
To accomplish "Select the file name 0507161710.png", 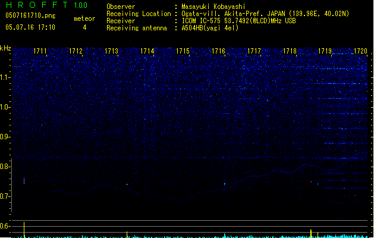I will tap(30, 15).
